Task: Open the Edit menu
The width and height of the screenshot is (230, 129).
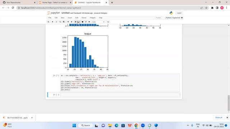Action: pos(56,18)
